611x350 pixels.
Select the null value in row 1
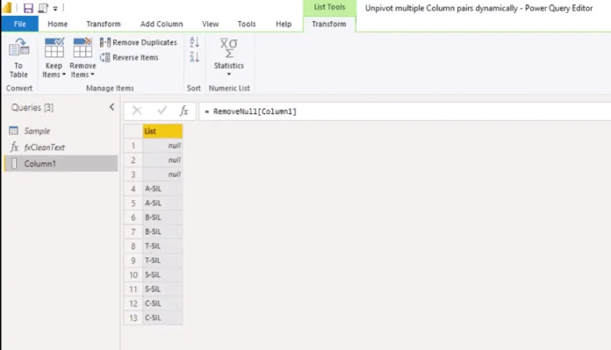[x=162, y=146]
